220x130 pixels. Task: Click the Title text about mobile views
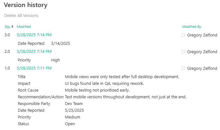coord(122,77)
